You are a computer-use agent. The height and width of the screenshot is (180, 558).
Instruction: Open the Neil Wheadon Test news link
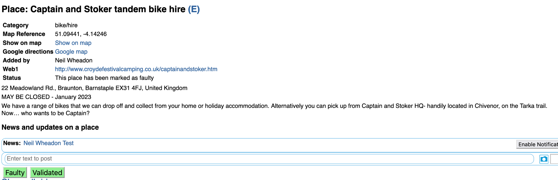49,143
